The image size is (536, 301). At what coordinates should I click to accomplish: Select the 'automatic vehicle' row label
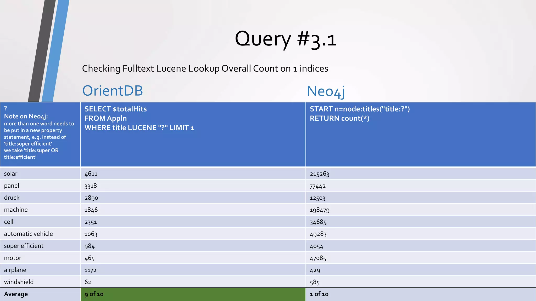(28, 234)
